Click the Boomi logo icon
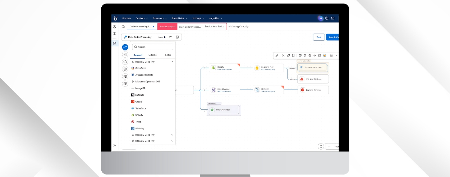The height and width of the screenshot is (177, 450). tap(115, 18)
